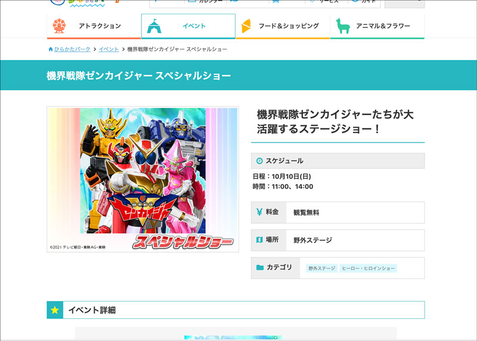Select the ヒーロー・ヒロインショー category tag

point(368,269)
